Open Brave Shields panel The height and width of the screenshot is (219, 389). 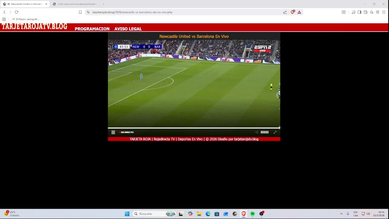pyautogui.click(x=292, y=12)
